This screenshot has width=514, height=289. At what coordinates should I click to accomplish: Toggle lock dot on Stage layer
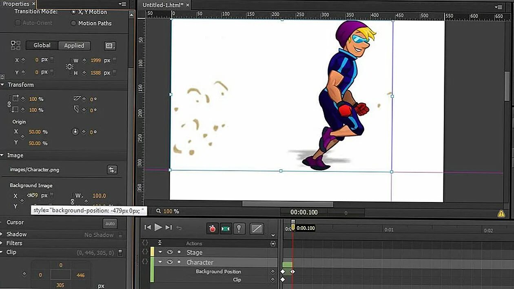point(179,252)
